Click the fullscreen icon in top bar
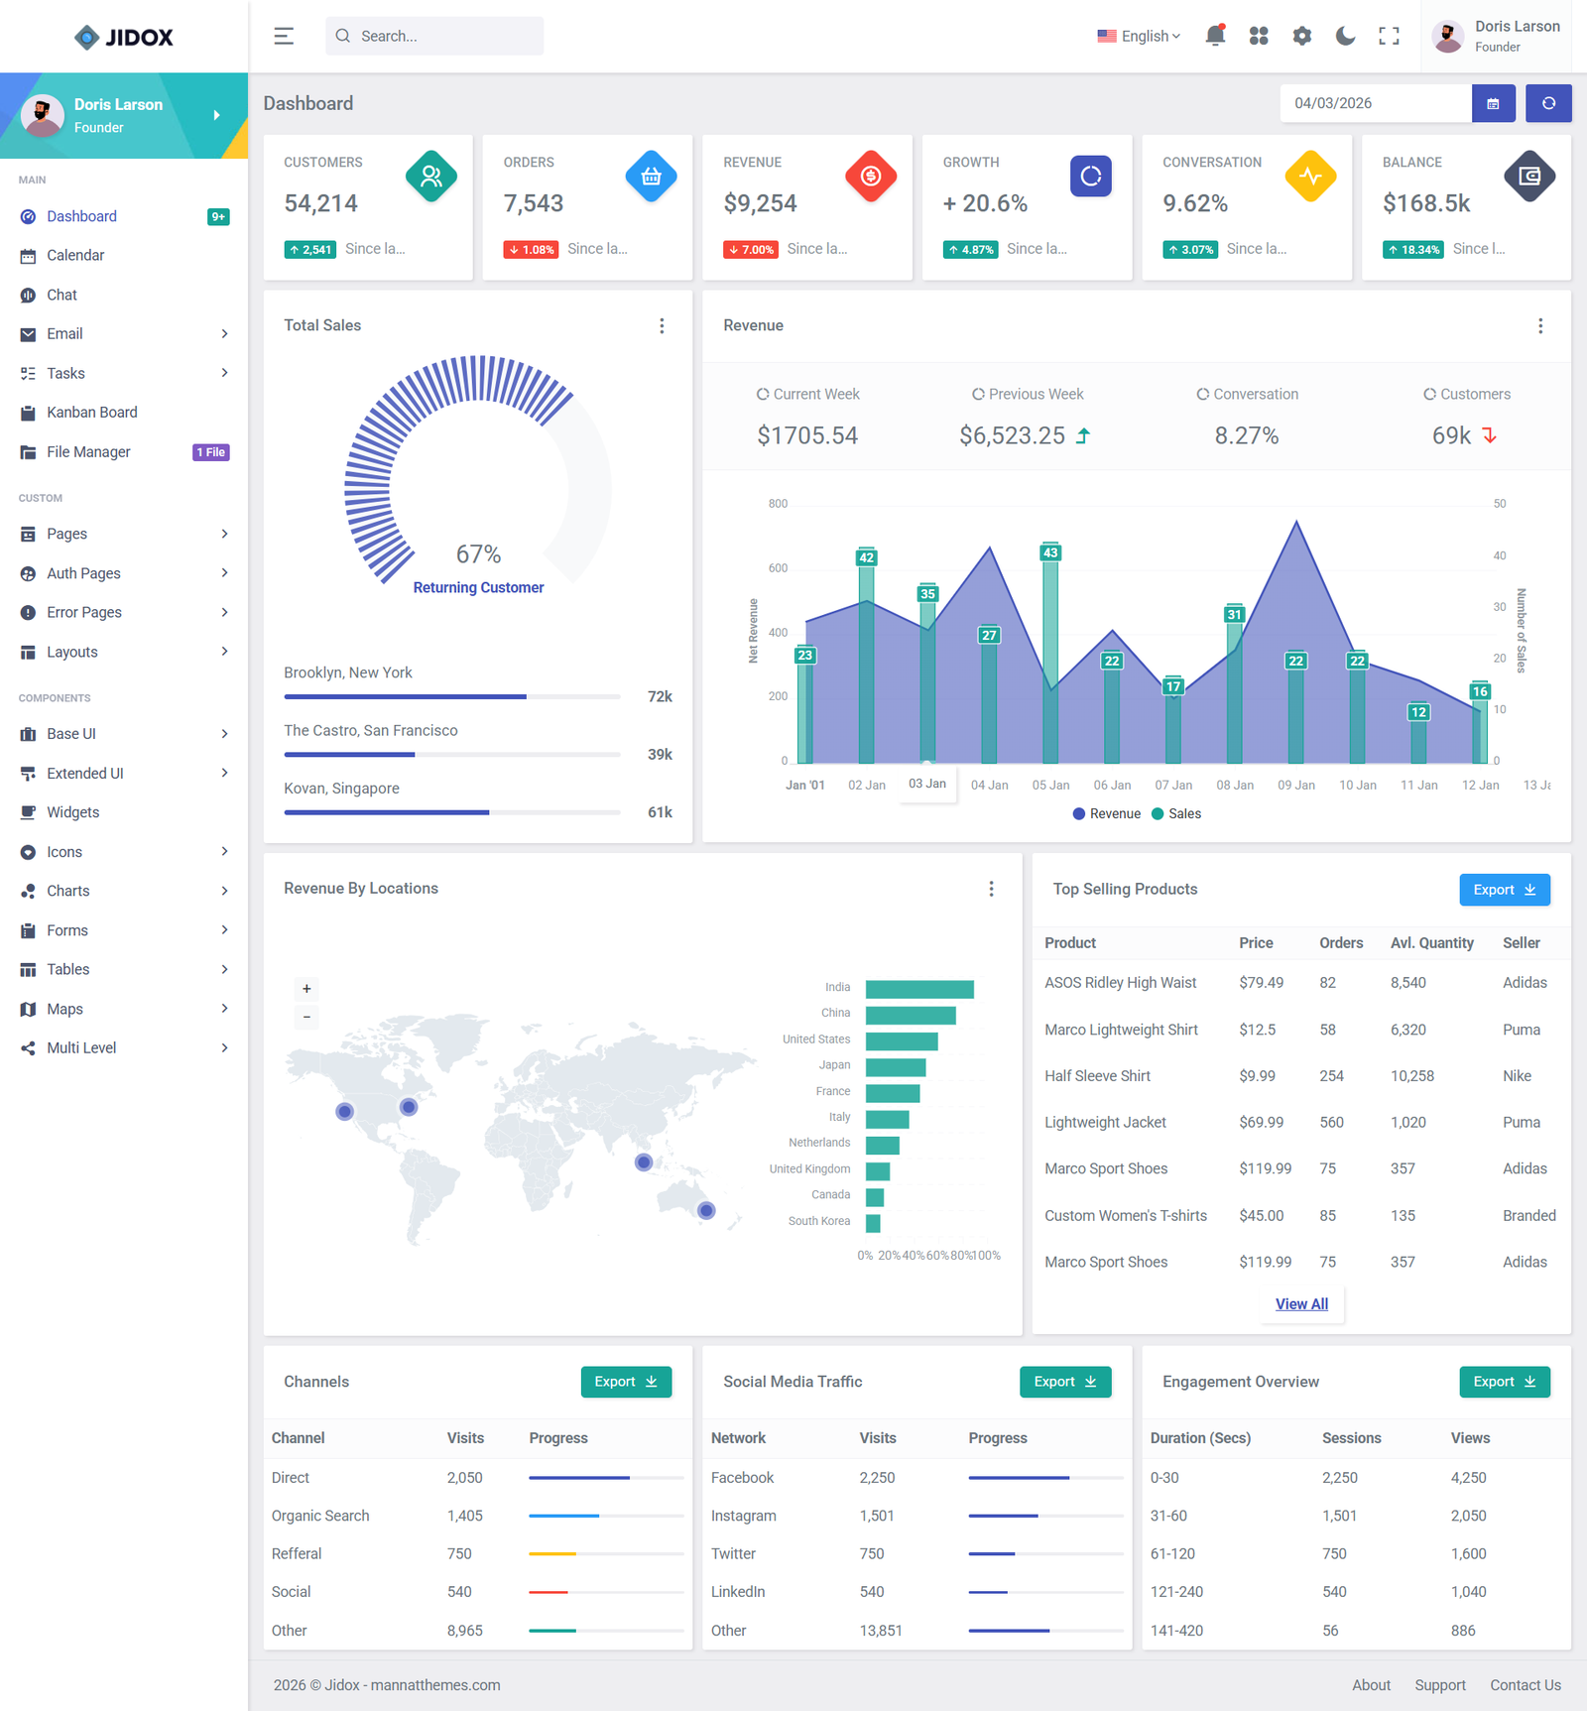Screen dimensions: 1587x1711 1389,36
